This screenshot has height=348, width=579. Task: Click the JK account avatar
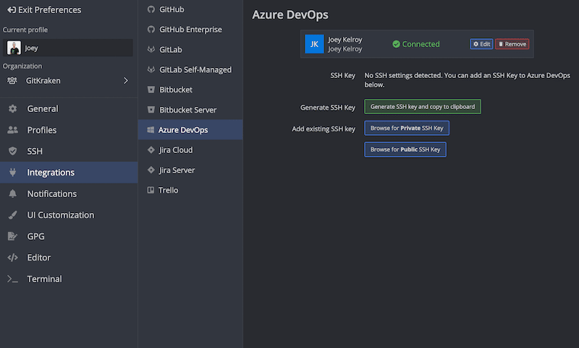(315, 44)
